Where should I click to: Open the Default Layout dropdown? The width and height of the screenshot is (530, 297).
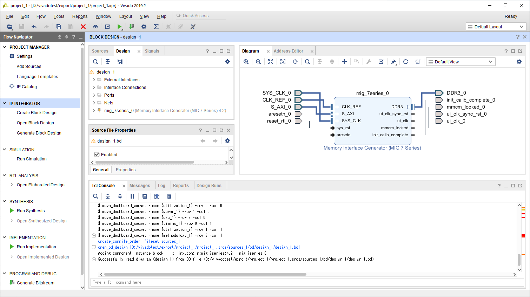tap(495, 27)
